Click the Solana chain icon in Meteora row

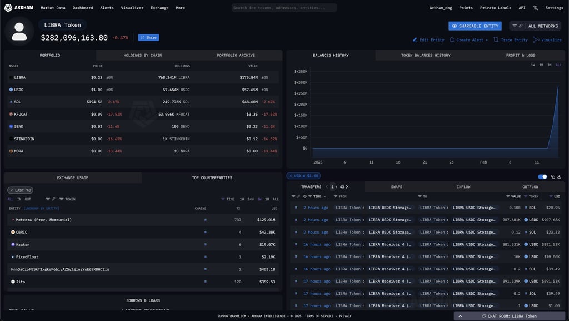206,220
